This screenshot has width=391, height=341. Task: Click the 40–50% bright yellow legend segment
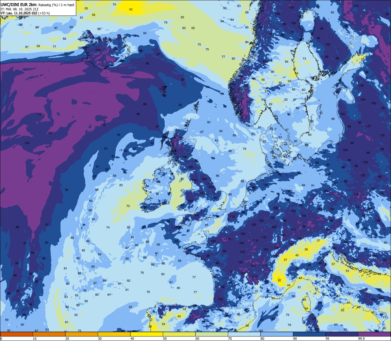(x=147, y=334)
